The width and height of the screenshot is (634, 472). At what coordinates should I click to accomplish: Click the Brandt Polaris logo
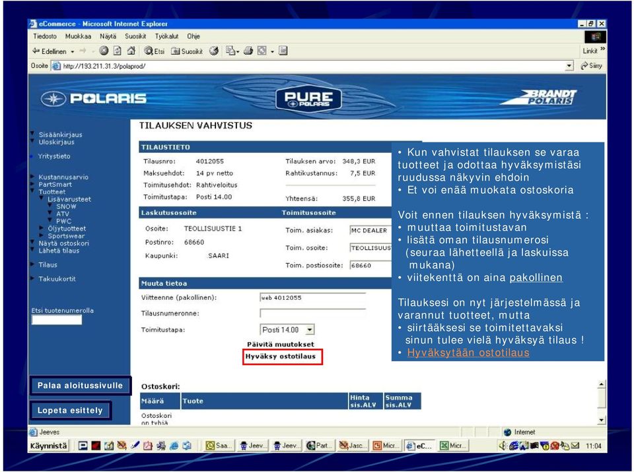point(540,98)
